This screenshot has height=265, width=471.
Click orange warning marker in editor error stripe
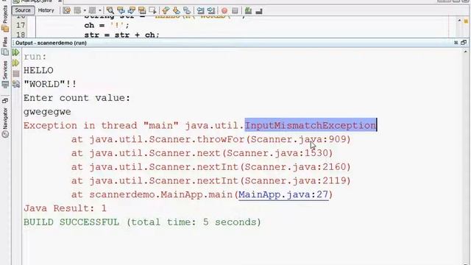pos(466,21)
